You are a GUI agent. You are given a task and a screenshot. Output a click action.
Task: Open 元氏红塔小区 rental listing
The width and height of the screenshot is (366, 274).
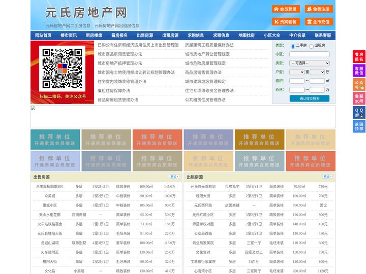click(203, 215)
